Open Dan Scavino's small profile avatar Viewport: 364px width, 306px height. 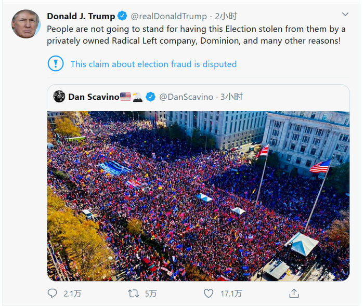(x=59, y=97)
